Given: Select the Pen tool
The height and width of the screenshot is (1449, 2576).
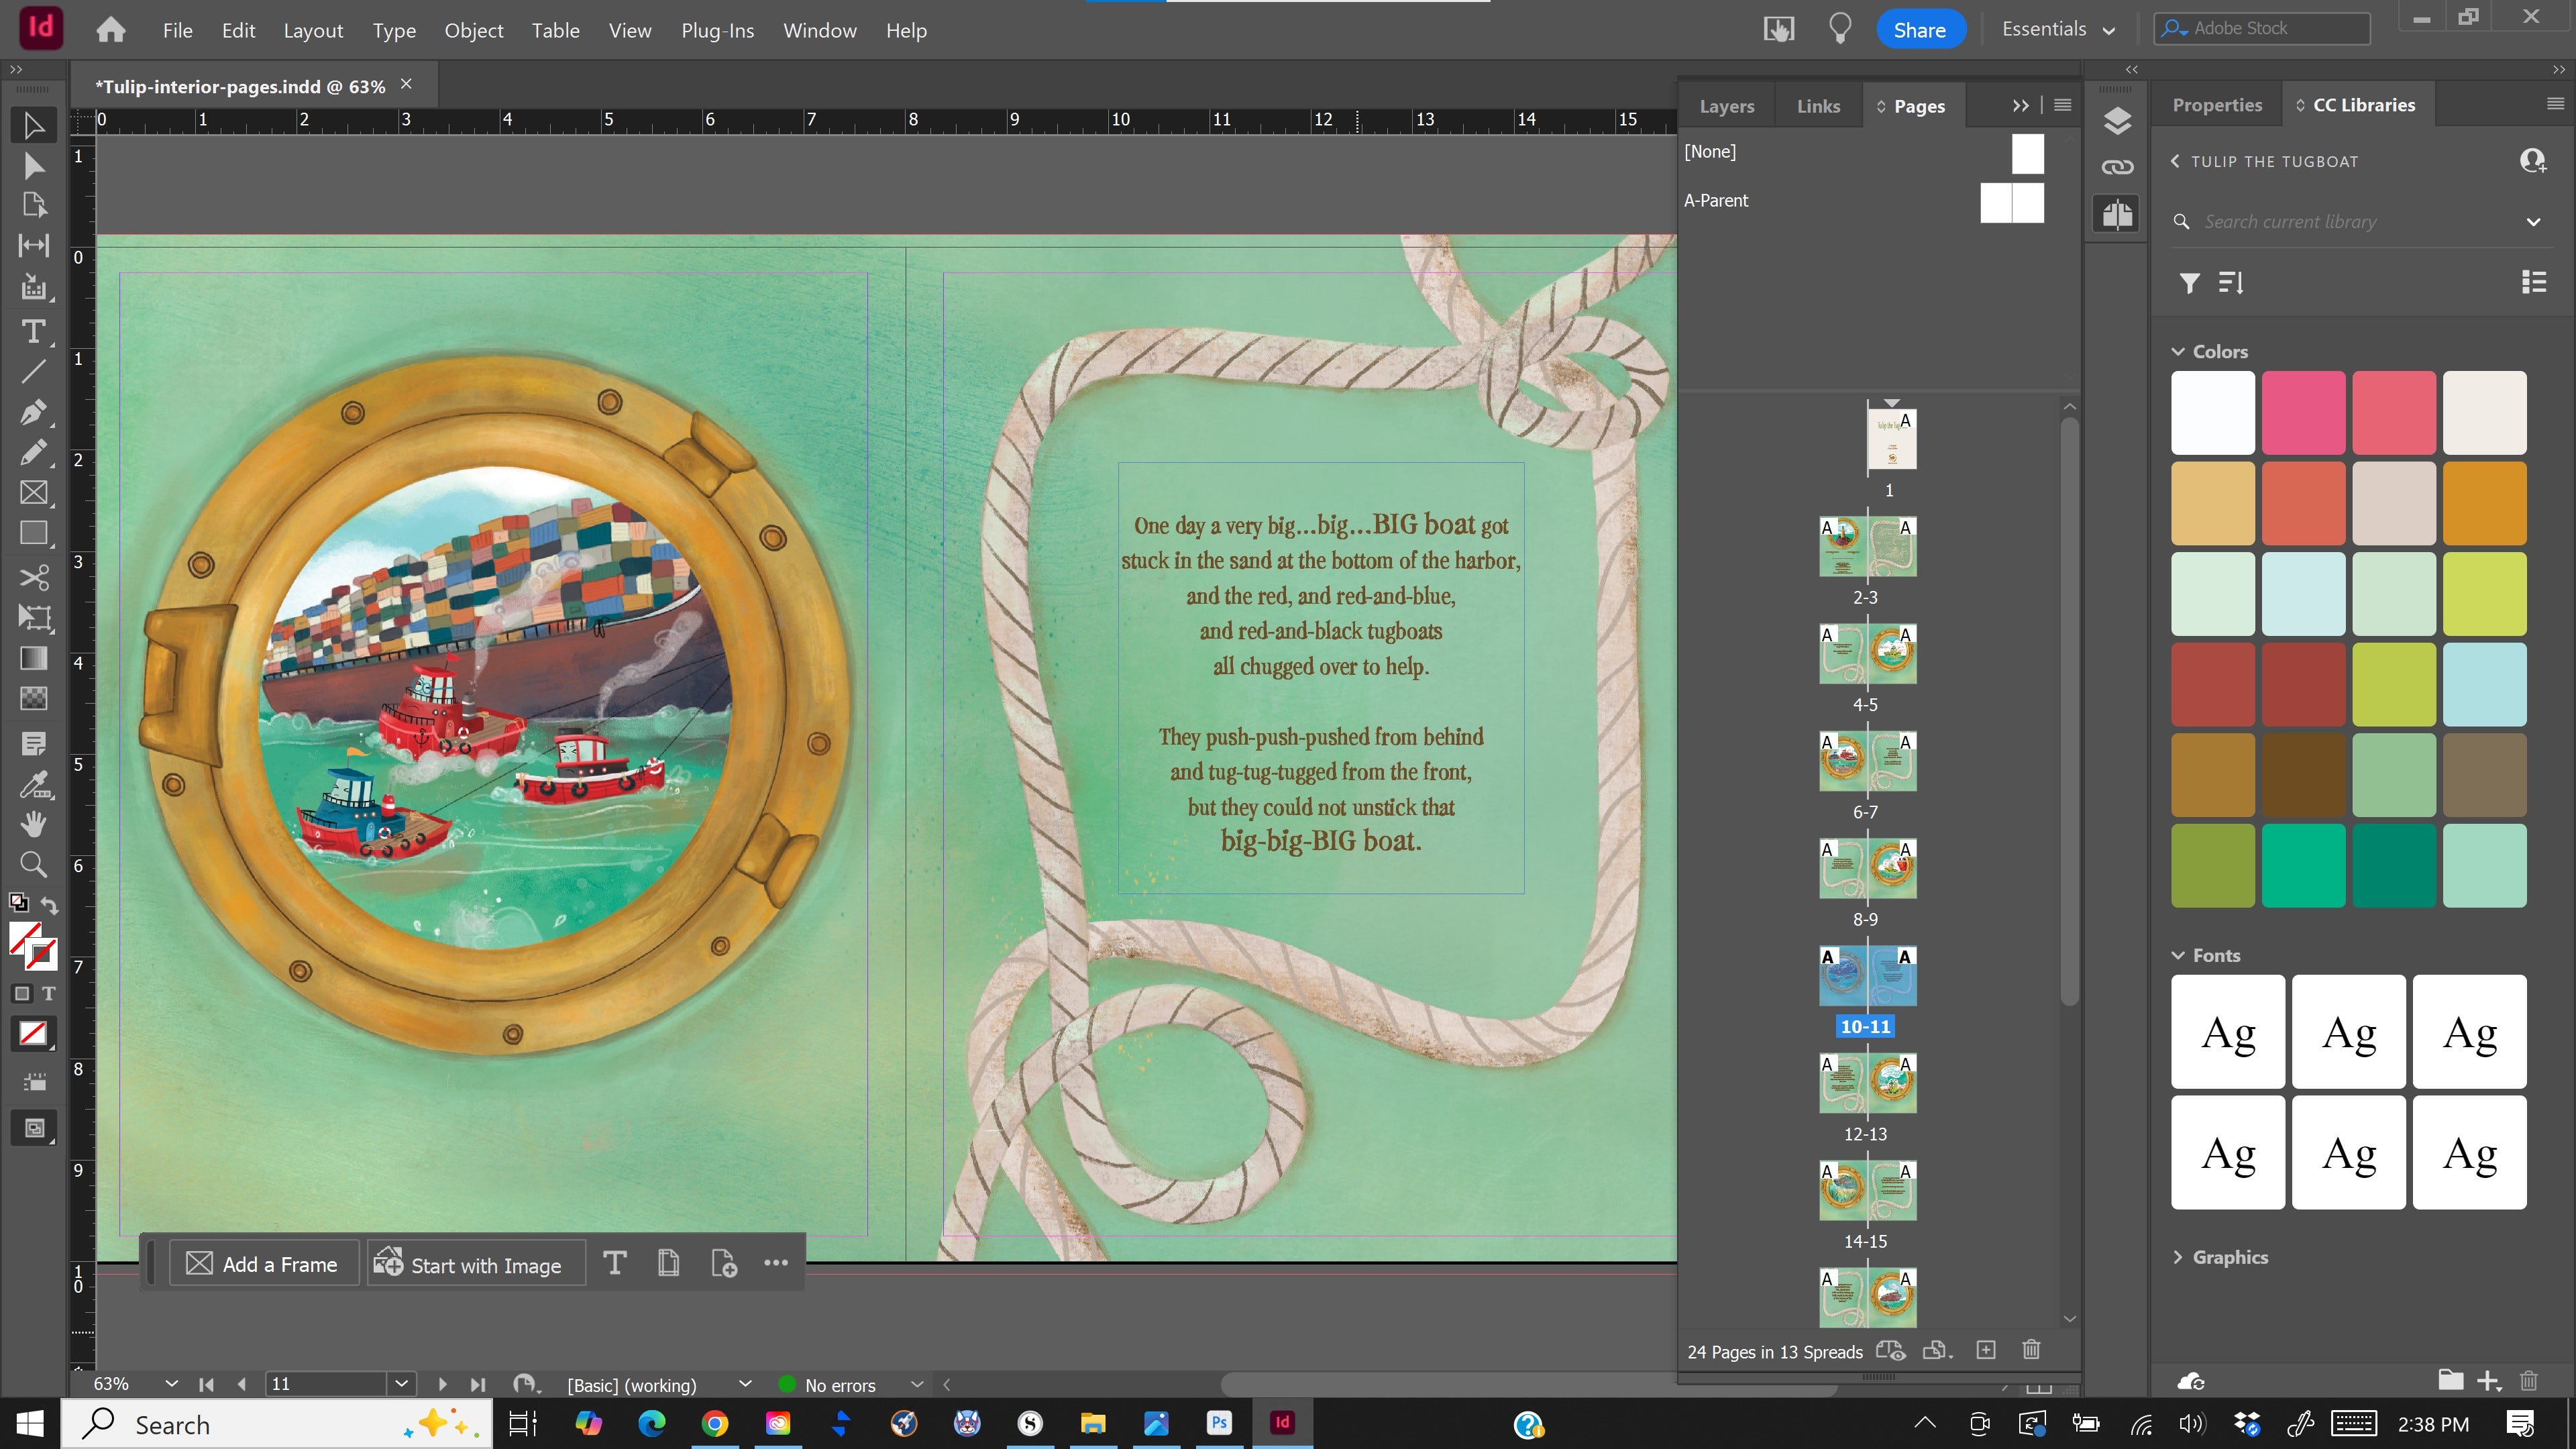Looking at the screenshot, I should tap(33, 412).
